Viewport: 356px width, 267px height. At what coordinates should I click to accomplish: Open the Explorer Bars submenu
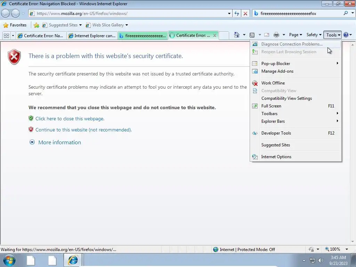(x=296, y=121)
